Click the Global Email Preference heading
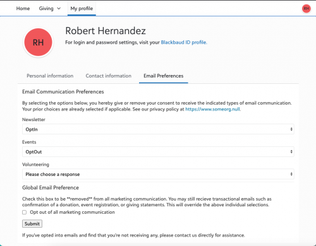 point(51,187)
